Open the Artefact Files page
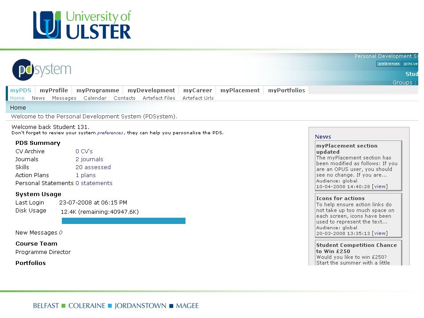This screenshot has height=318, width=424. click(159, 98)
